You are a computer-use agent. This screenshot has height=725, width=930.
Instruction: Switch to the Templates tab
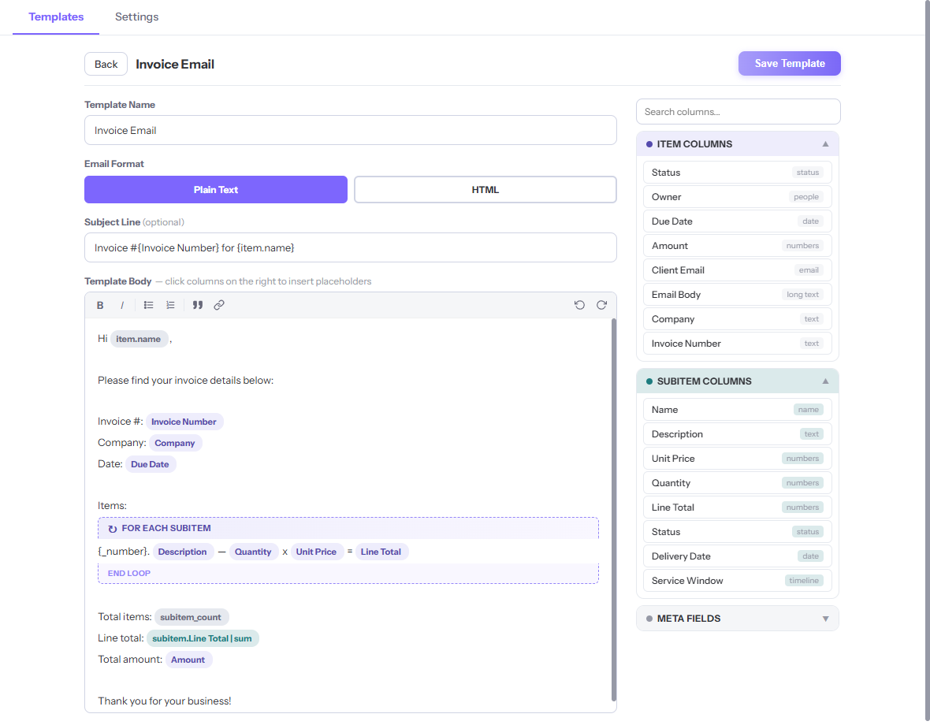[56, 17]
